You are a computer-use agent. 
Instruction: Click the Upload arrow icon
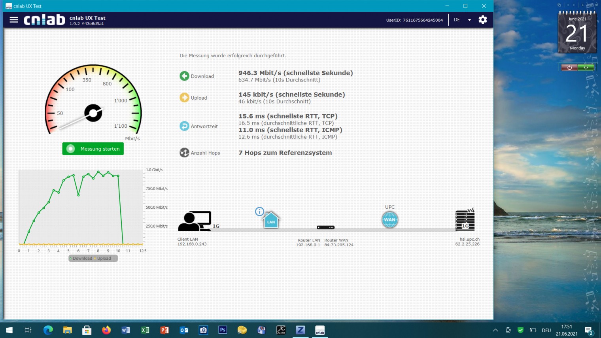point(184,98)
